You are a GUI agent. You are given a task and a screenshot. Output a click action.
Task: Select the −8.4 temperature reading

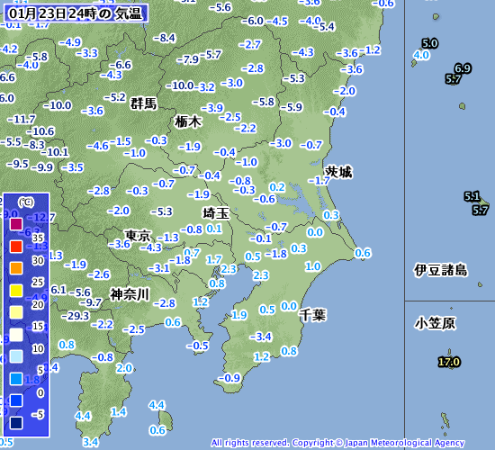tap(164, 38)
